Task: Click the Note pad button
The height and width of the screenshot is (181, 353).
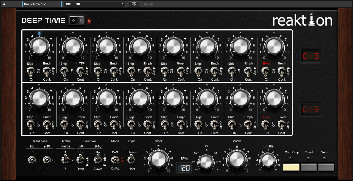Action: tap(326, 167)
